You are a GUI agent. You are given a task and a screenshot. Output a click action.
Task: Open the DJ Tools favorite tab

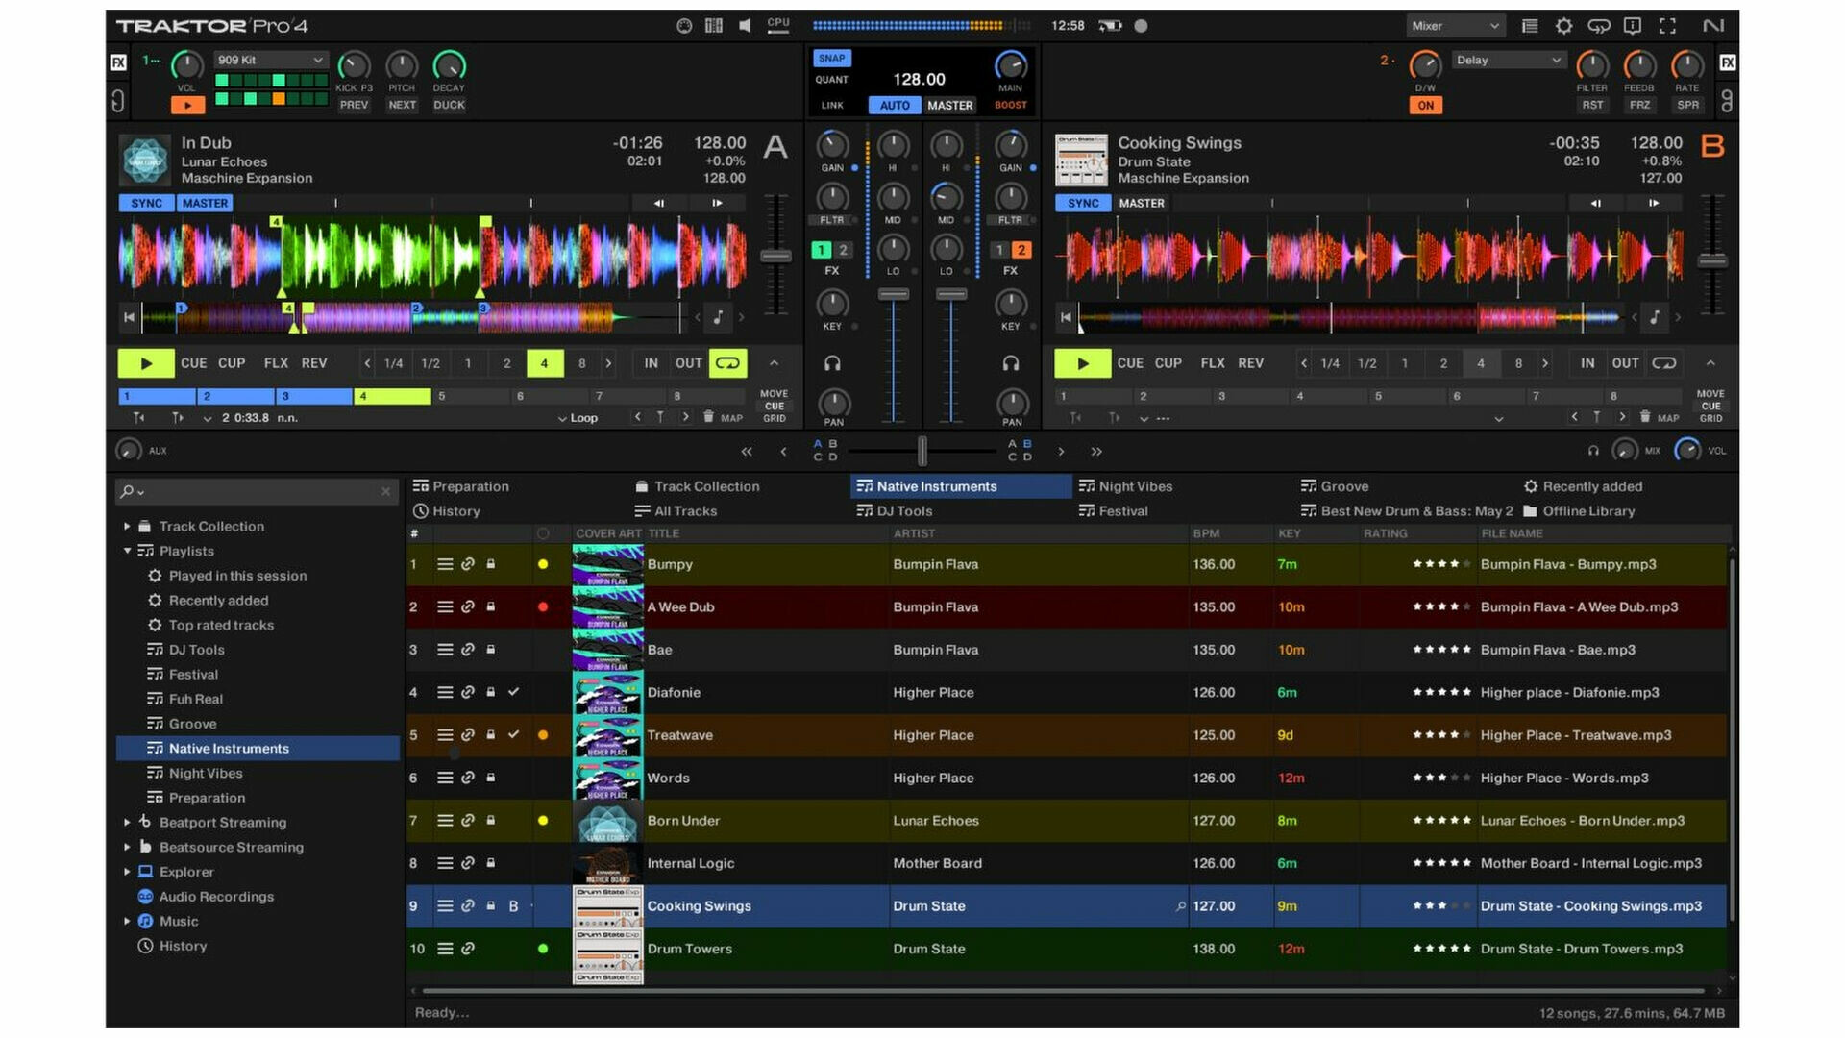click(x=895, y=511)
